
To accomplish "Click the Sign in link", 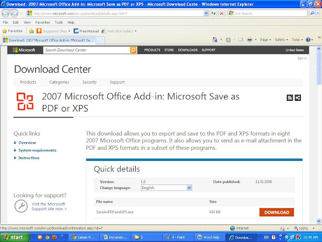I will (x=302, y=58).
